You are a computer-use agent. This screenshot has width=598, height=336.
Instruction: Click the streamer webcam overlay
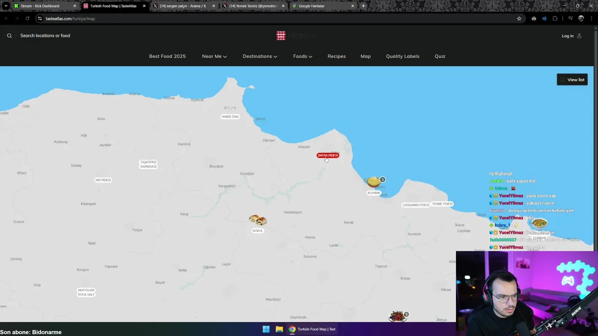(527, 294)
